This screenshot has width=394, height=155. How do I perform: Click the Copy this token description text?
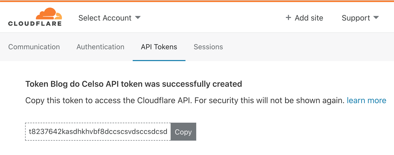[x=184, y=100]
